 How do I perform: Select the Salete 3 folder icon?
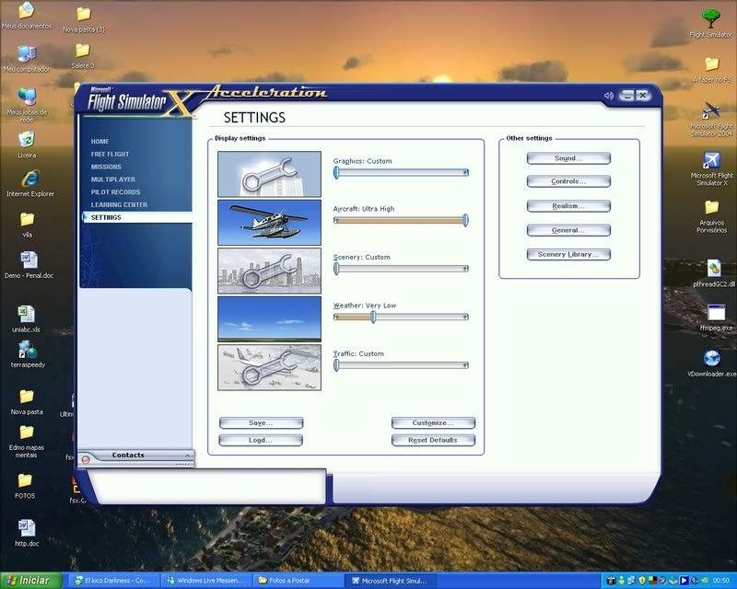82,51
